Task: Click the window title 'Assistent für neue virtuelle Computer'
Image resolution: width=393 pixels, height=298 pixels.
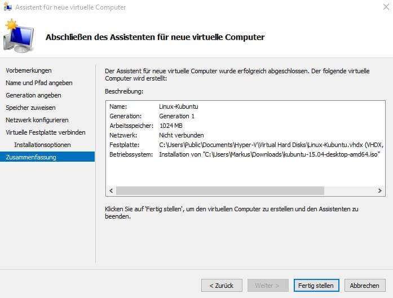Action: (x=70, y=7)
